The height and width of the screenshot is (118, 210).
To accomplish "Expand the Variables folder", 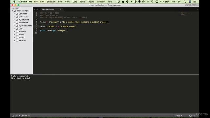I will coord(14,40).
